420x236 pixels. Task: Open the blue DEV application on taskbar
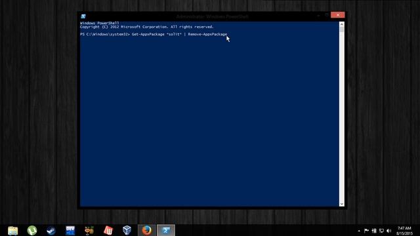70,230
